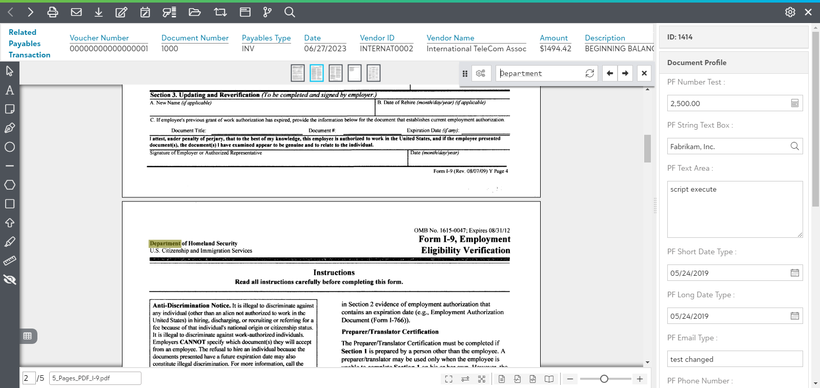This screenshot has width=820, height=388.
Task: Click the zoom slider handle
Action: pos(604,379)
